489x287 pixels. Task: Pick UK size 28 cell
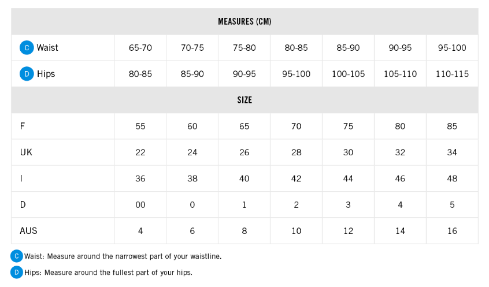coord(296,152)
